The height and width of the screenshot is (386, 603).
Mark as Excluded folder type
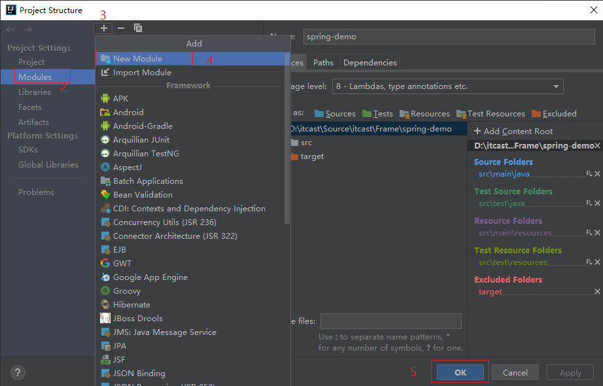[x=554, y=114]
